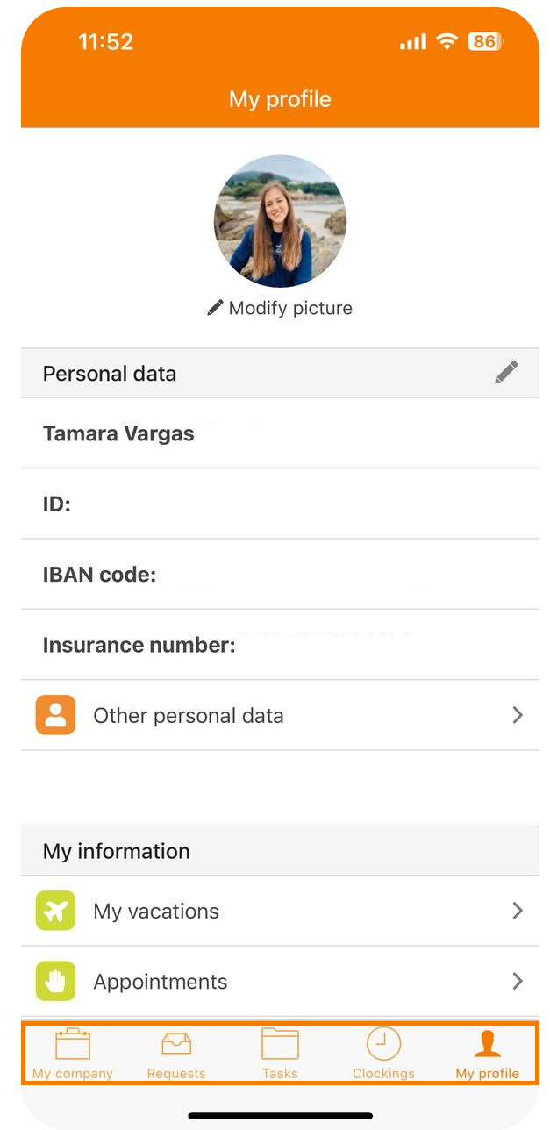Open the Clockings clock icon
550x1130 pixels.
(x=383, y=1044)
